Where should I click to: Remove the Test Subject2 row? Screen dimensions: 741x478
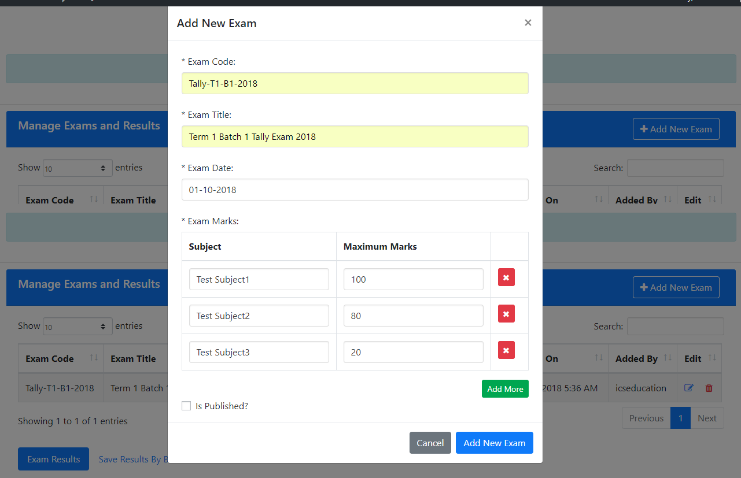[506, 314]
